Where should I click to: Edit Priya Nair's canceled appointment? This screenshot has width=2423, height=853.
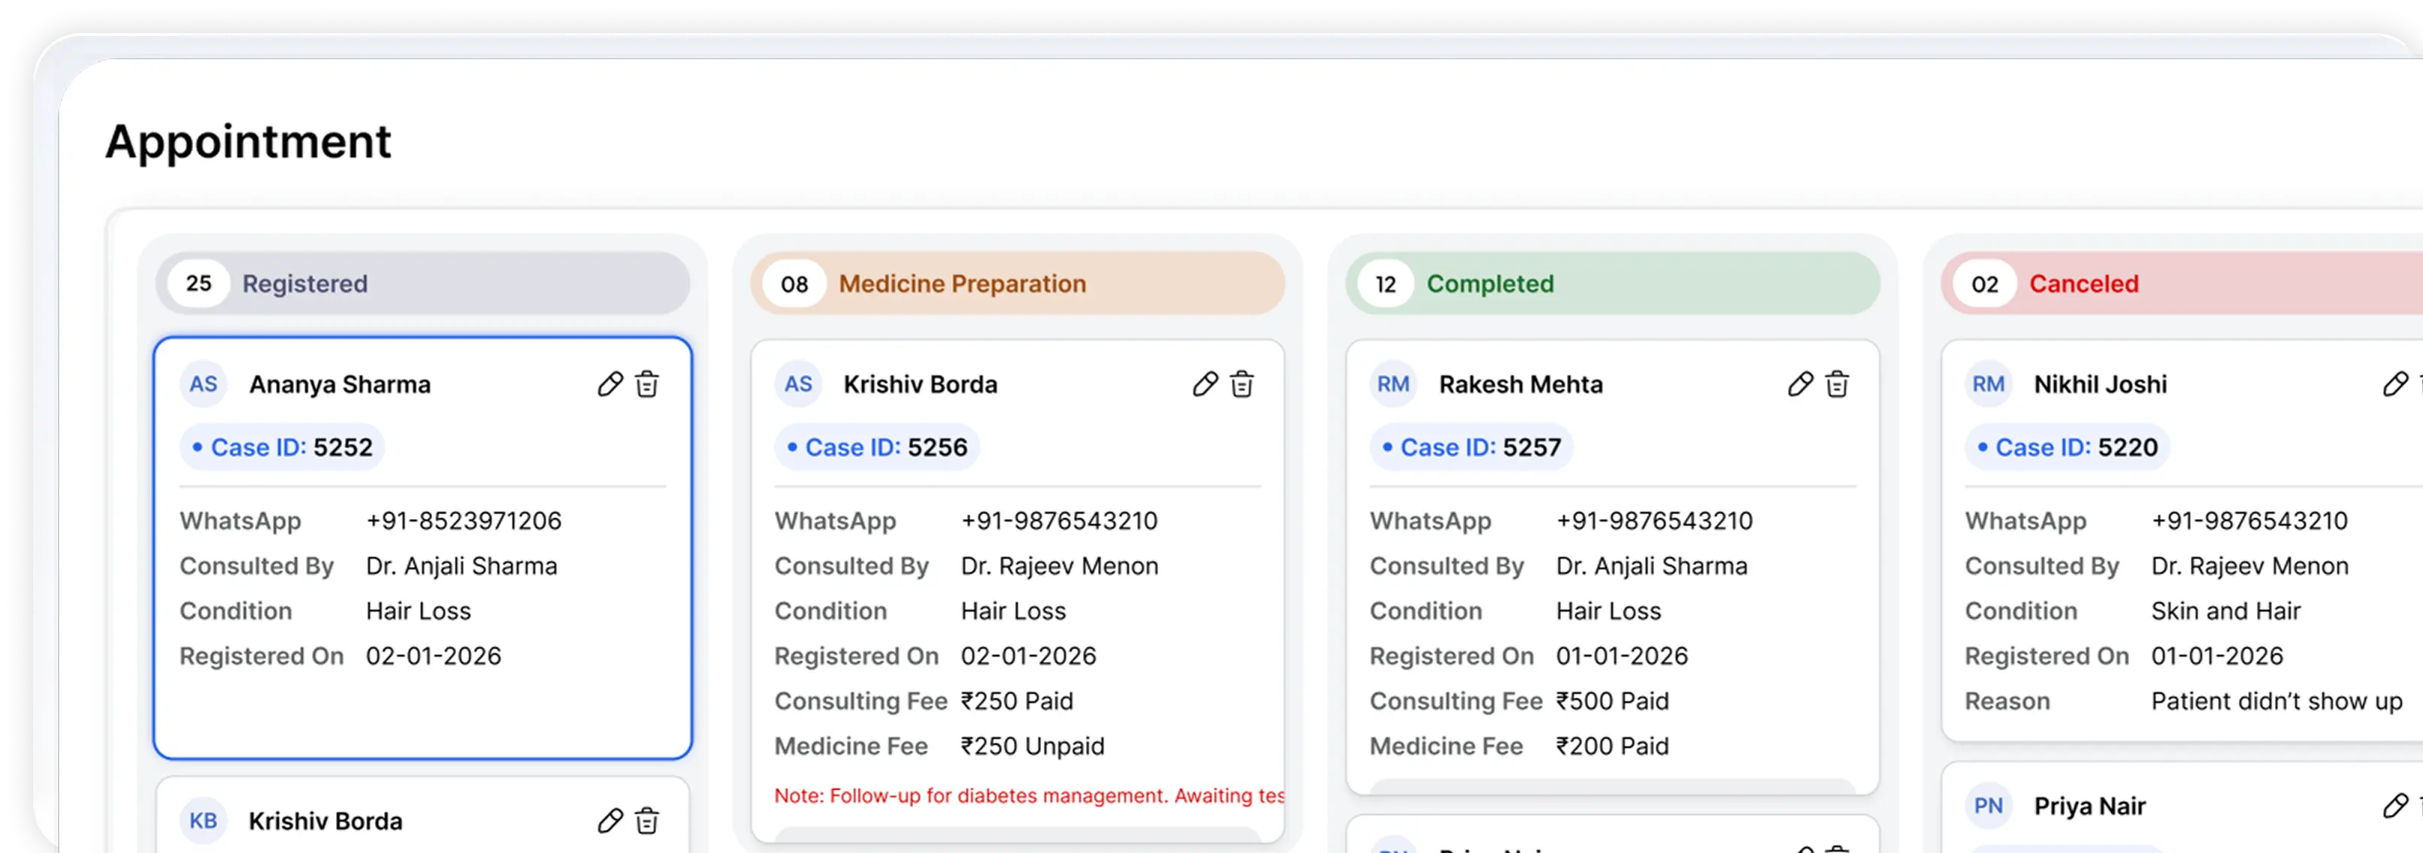tap(2394, 806)
